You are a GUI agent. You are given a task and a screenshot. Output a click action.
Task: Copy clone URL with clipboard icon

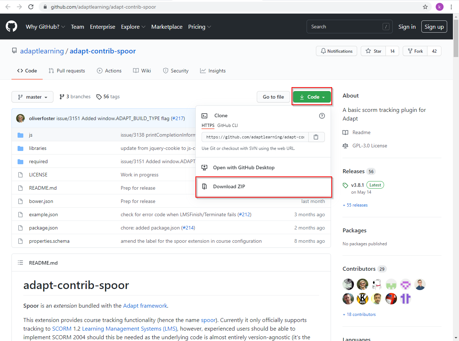[316, 137]
